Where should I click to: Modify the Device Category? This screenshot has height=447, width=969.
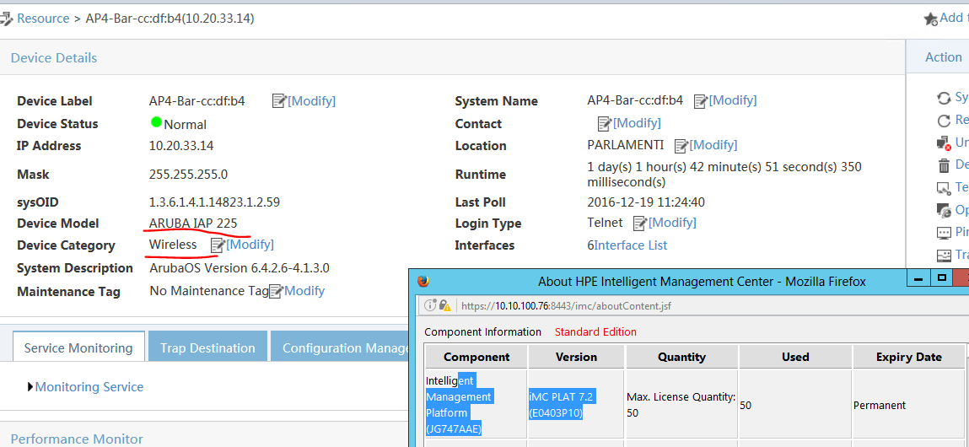tap(250, 245)
